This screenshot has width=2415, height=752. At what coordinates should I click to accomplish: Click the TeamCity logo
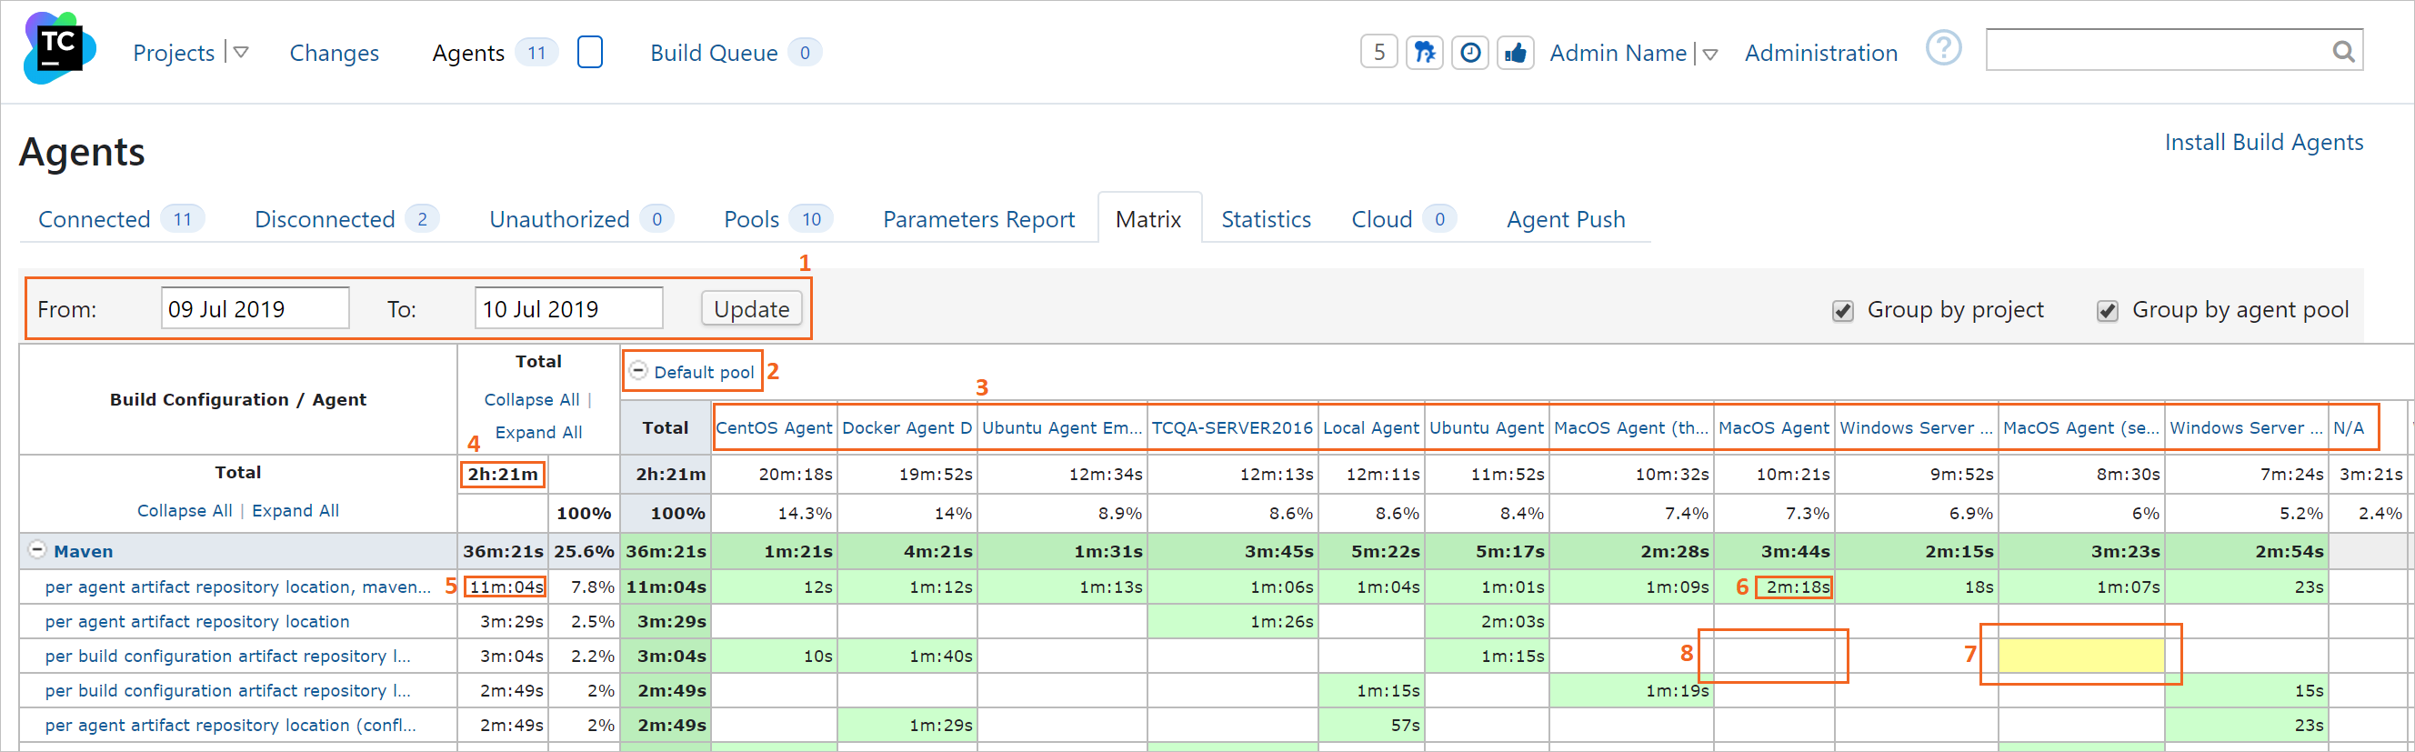click(x=58, y=49)
